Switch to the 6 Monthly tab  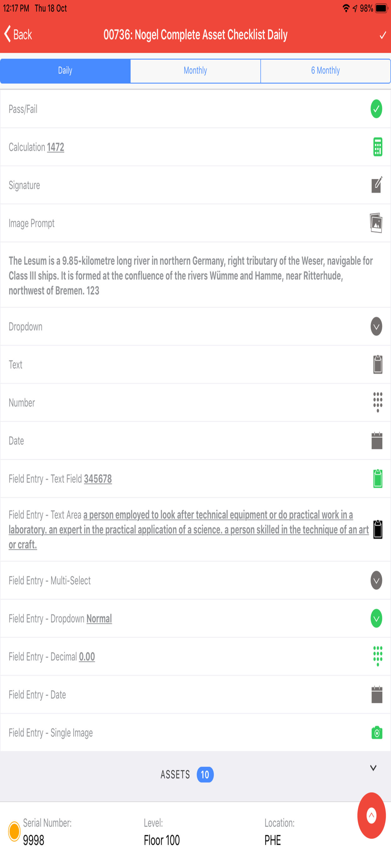coord(325,71)
